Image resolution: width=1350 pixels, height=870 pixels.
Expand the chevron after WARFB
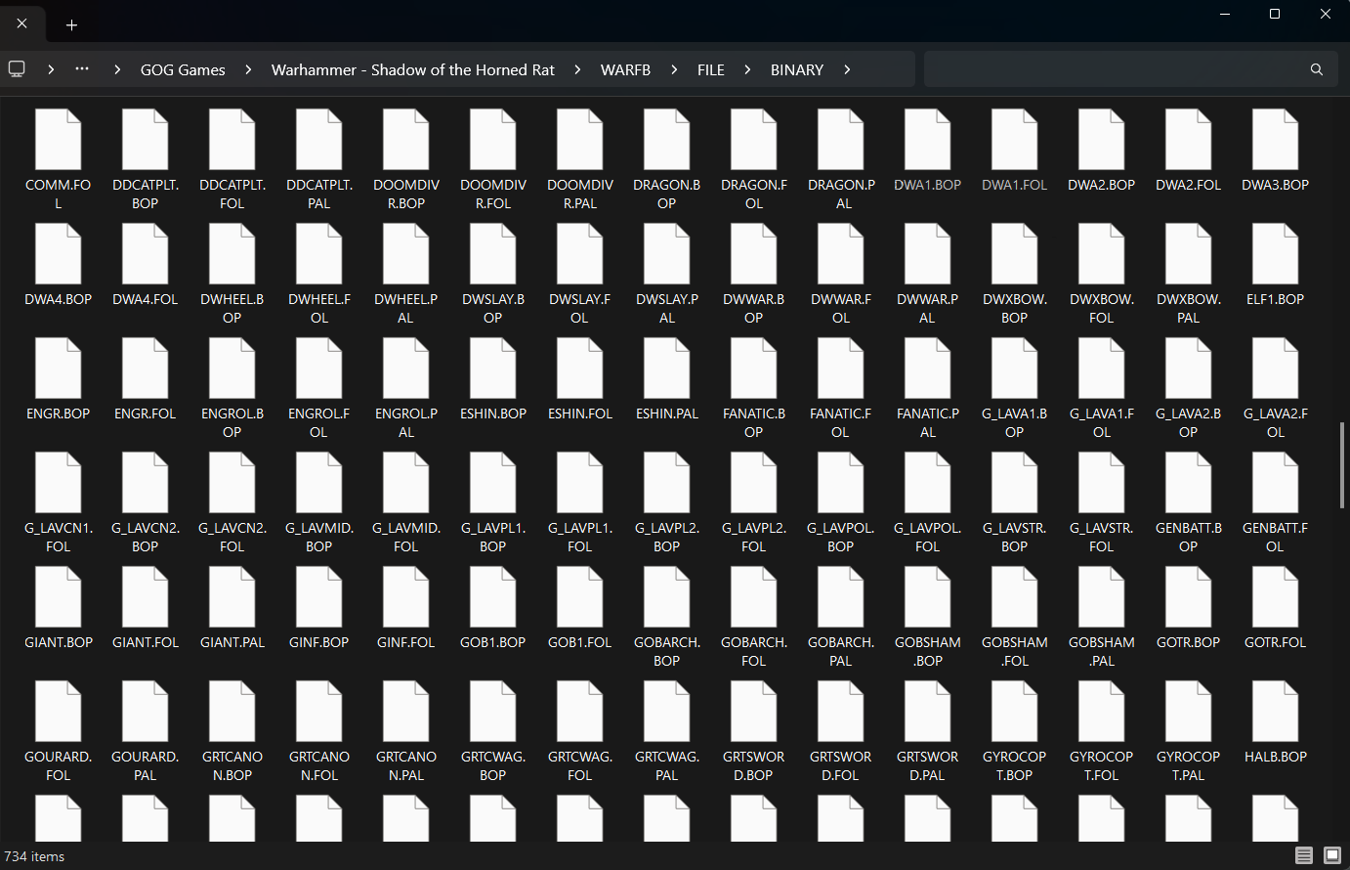(x=674, y=69)
